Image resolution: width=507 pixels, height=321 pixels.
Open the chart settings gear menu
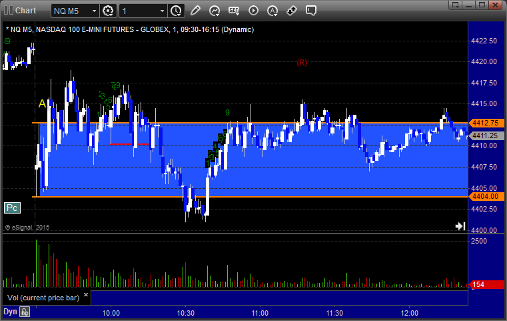[x=108, y=11]
